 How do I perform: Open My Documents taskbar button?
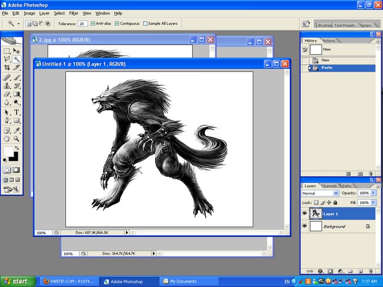[189, 281]
